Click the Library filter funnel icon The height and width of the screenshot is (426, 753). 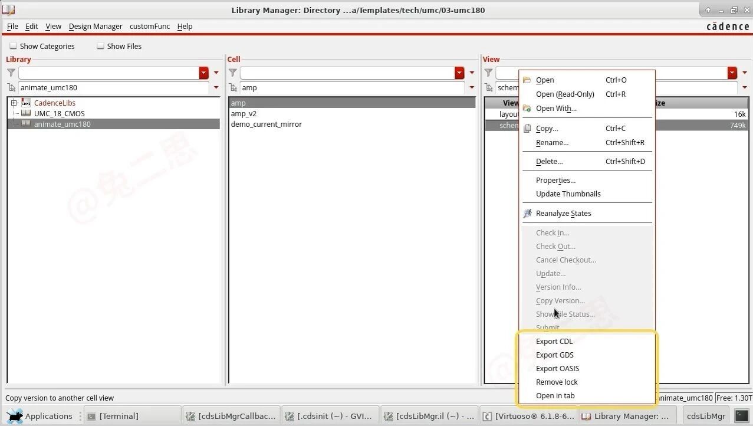pos(11,73)
